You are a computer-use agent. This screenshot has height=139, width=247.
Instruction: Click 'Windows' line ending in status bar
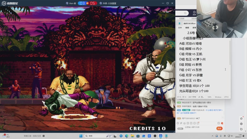point(218,97)
